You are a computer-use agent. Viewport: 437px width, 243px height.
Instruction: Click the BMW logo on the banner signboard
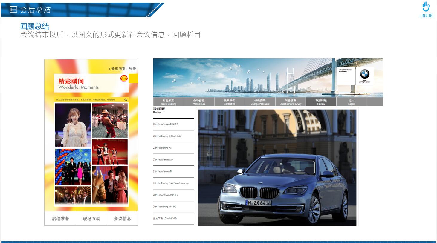point(364,74)
